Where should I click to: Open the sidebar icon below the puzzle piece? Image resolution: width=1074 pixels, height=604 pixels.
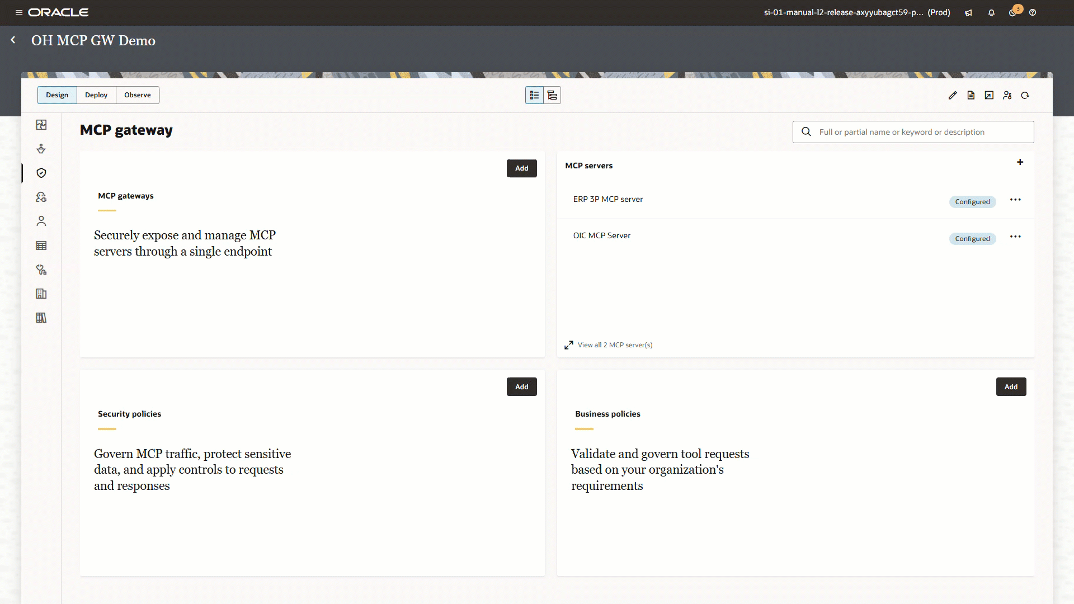point(41,149)
